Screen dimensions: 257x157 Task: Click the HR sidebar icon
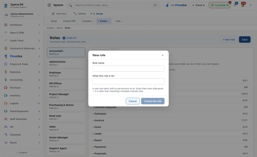tap(6, 127)
